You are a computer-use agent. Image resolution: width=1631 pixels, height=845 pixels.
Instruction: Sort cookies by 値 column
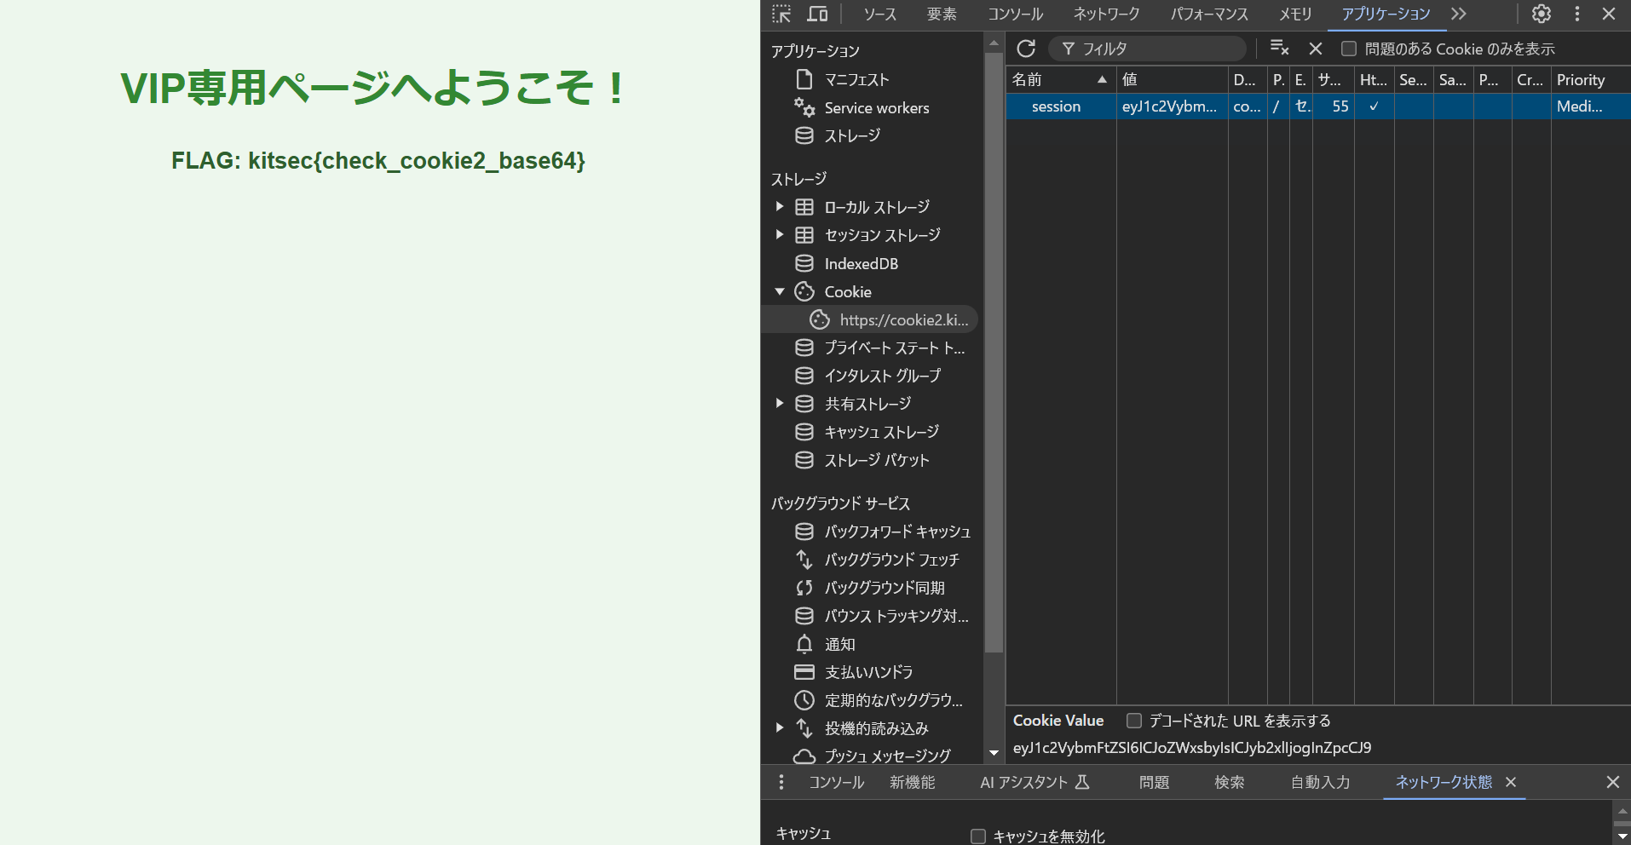click(1173, 79)
